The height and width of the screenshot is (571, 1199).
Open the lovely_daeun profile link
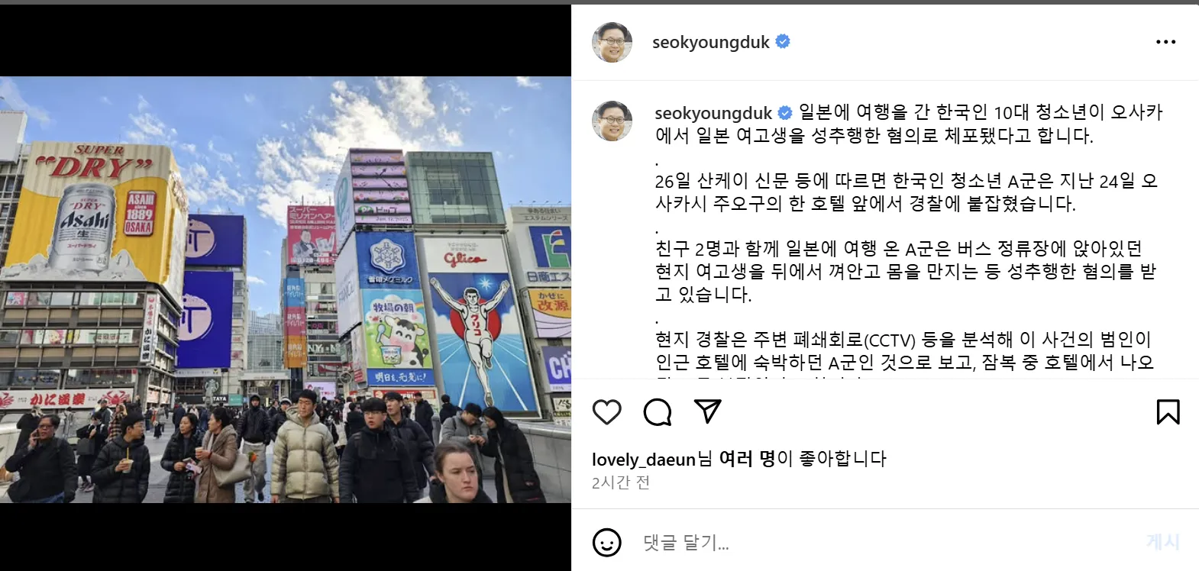click(644, 460)
